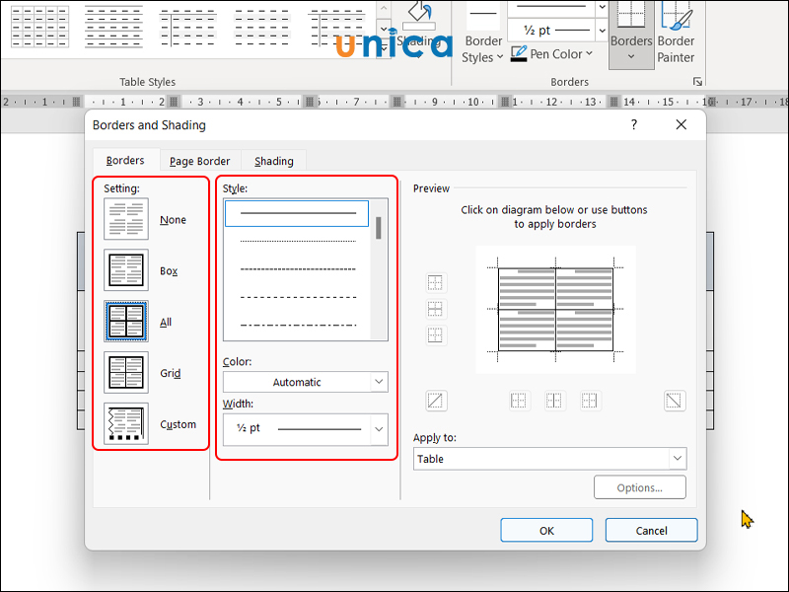Select the All borders setting icon
This screenshot has height=592, width=789.
pos(126,322)
